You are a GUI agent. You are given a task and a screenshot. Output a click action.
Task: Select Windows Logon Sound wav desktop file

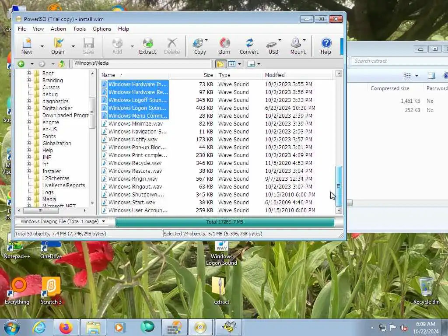221,254
